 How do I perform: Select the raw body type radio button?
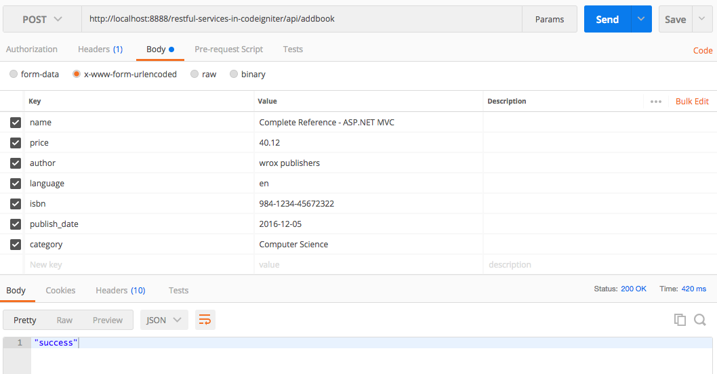click(x=195, y=75)
